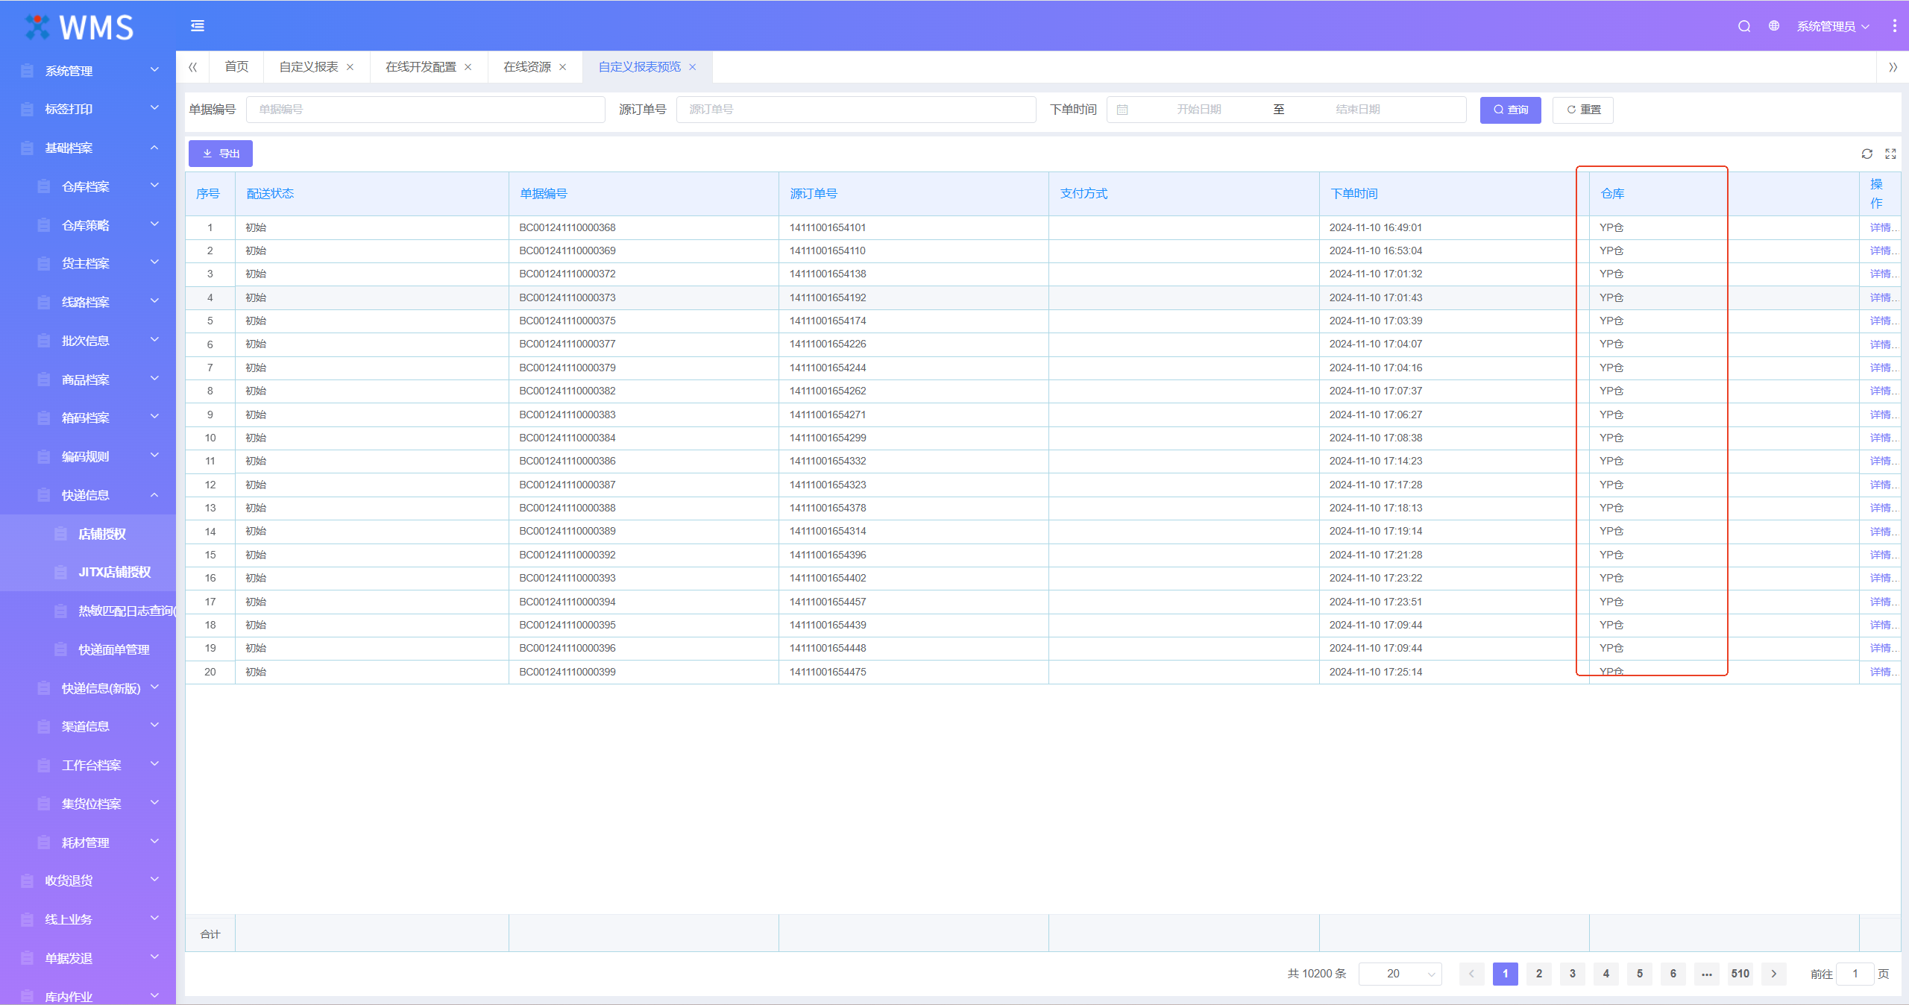The height and width of the screenshot is (1005, 1909).
Task: Expand the 线上业务 menu
Action: 88,919
